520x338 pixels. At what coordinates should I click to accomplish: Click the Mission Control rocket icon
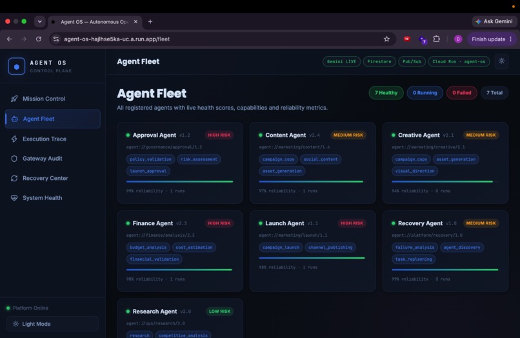coord(14,99)
